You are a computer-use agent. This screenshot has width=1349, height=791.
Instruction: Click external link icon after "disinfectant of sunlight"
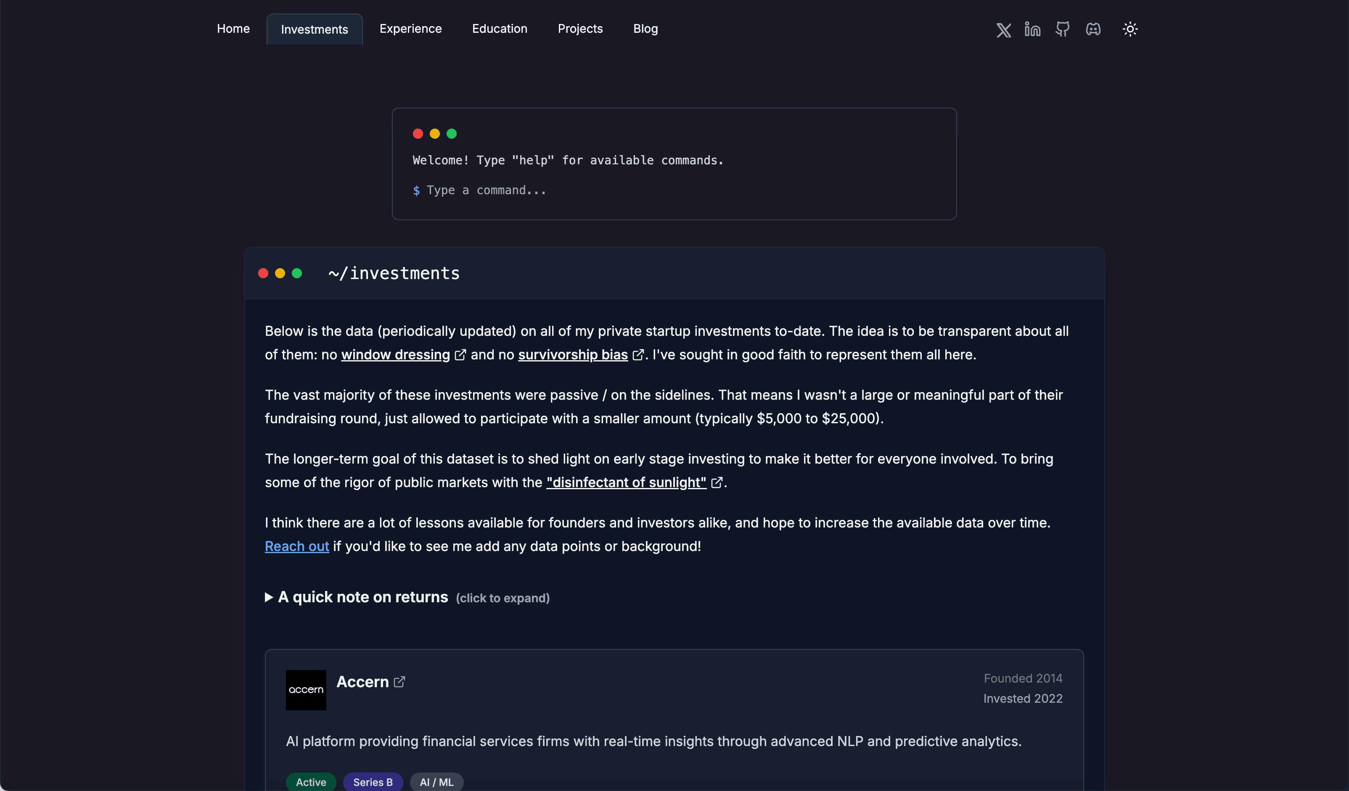tap(717, 483)
